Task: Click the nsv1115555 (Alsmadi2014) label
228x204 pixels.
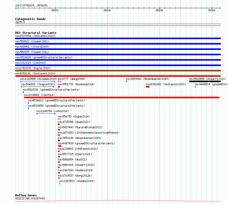Action: pyautogui.click(x=39, y=79)
